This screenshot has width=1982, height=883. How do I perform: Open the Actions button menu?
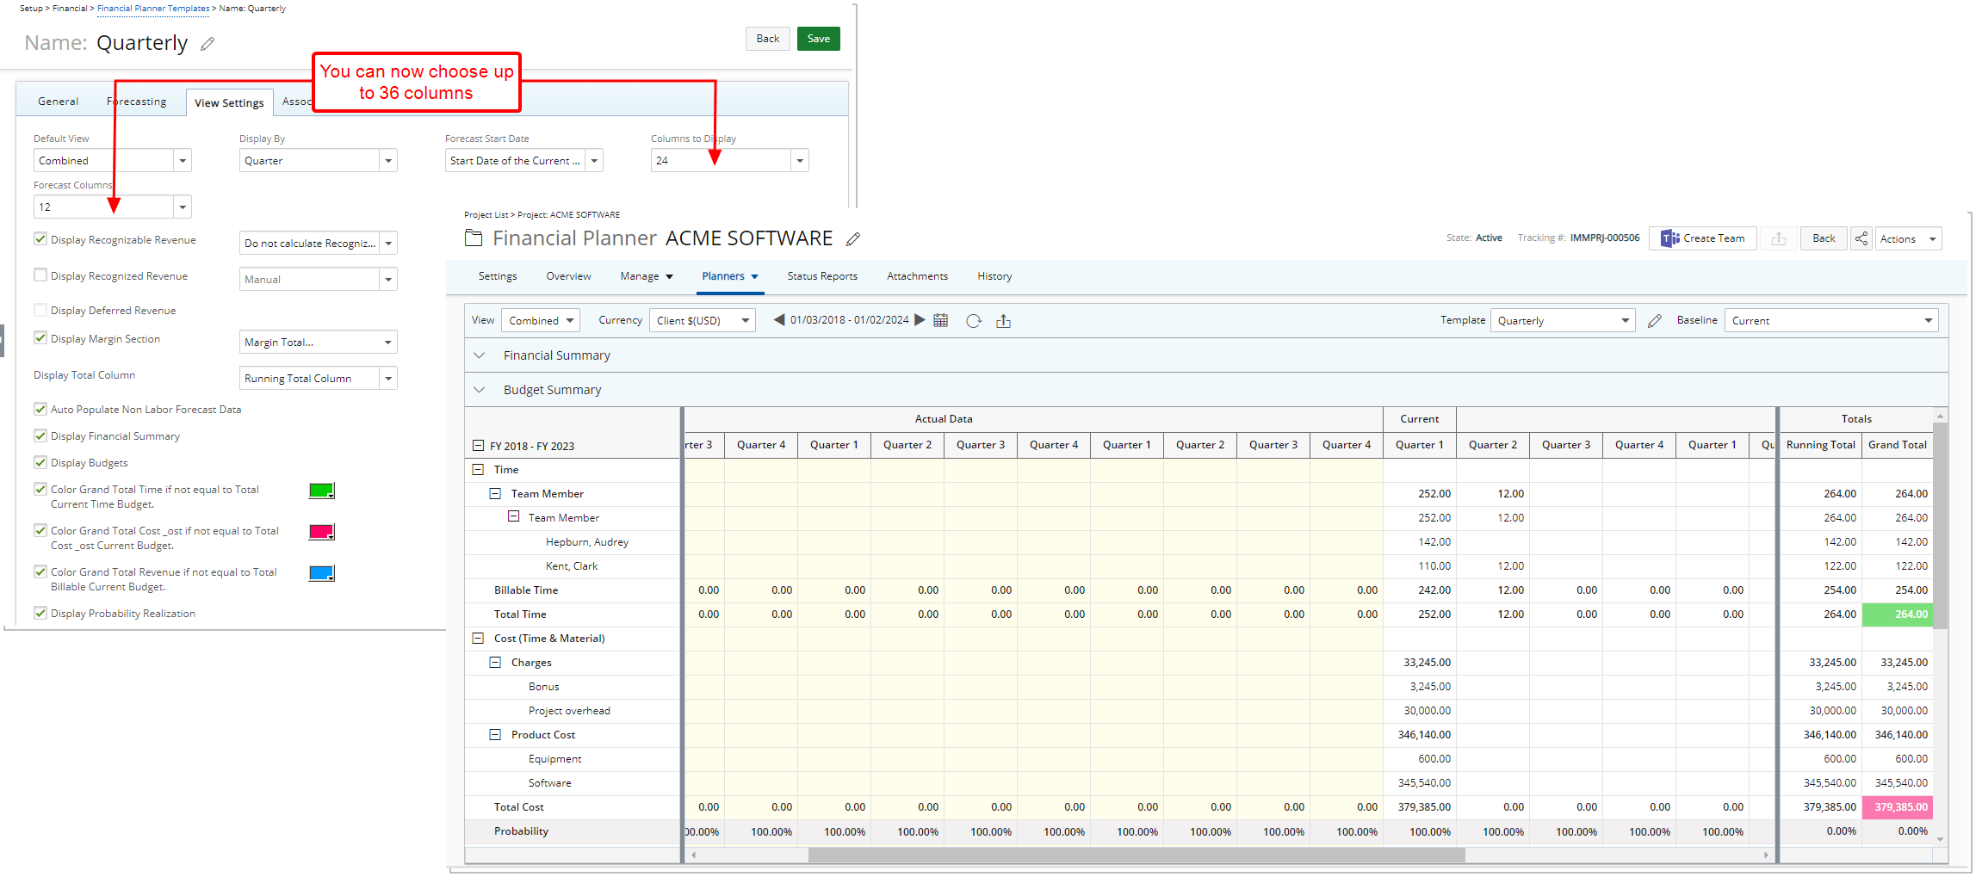click(x=1908, y=239)
